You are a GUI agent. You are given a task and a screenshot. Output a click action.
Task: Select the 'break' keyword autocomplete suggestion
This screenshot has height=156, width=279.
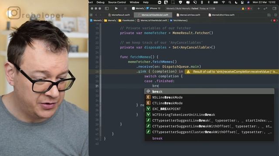pyautogui.click(x=209, y=91)
